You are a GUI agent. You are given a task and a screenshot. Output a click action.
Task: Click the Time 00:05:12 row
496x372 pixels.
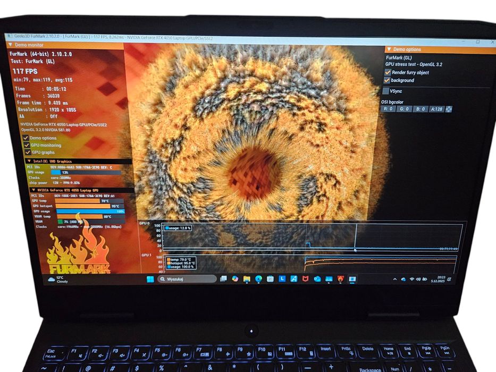[41, 89]
